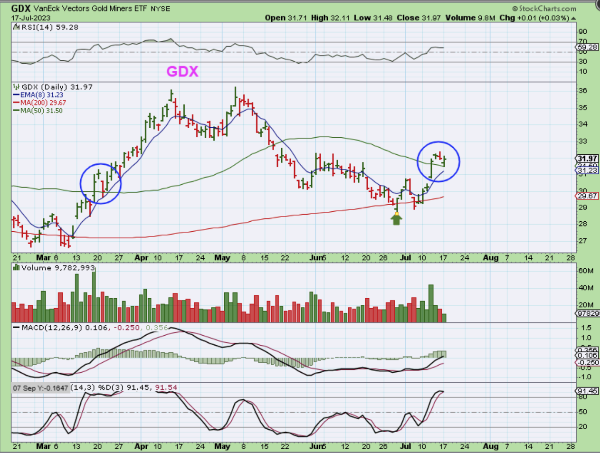Click the MA(200) 29.67 legend entry

(43, 103)
